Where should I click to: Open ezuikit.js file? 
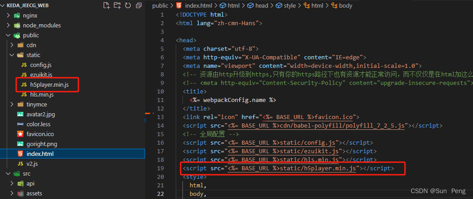tap(41, 75)
